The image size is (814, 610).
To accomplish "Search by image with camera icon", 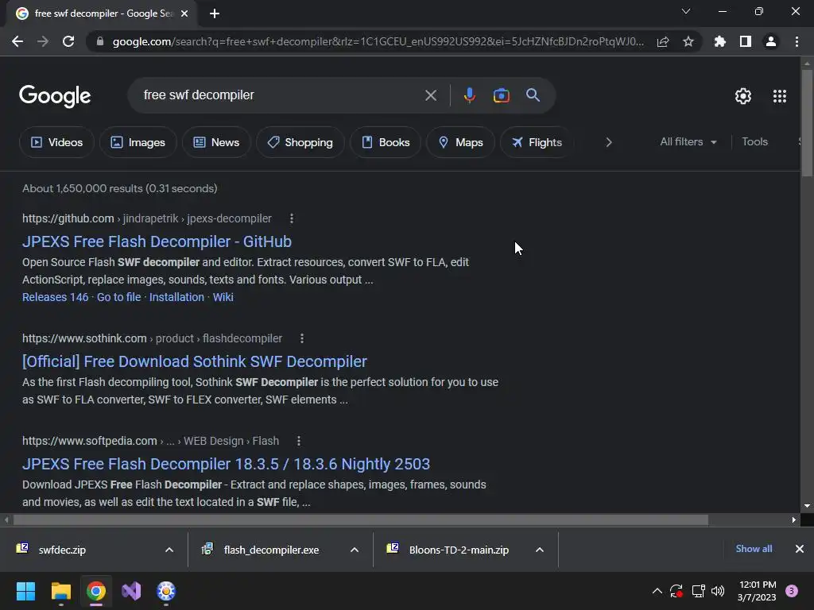I will click(x=501, y=95).
